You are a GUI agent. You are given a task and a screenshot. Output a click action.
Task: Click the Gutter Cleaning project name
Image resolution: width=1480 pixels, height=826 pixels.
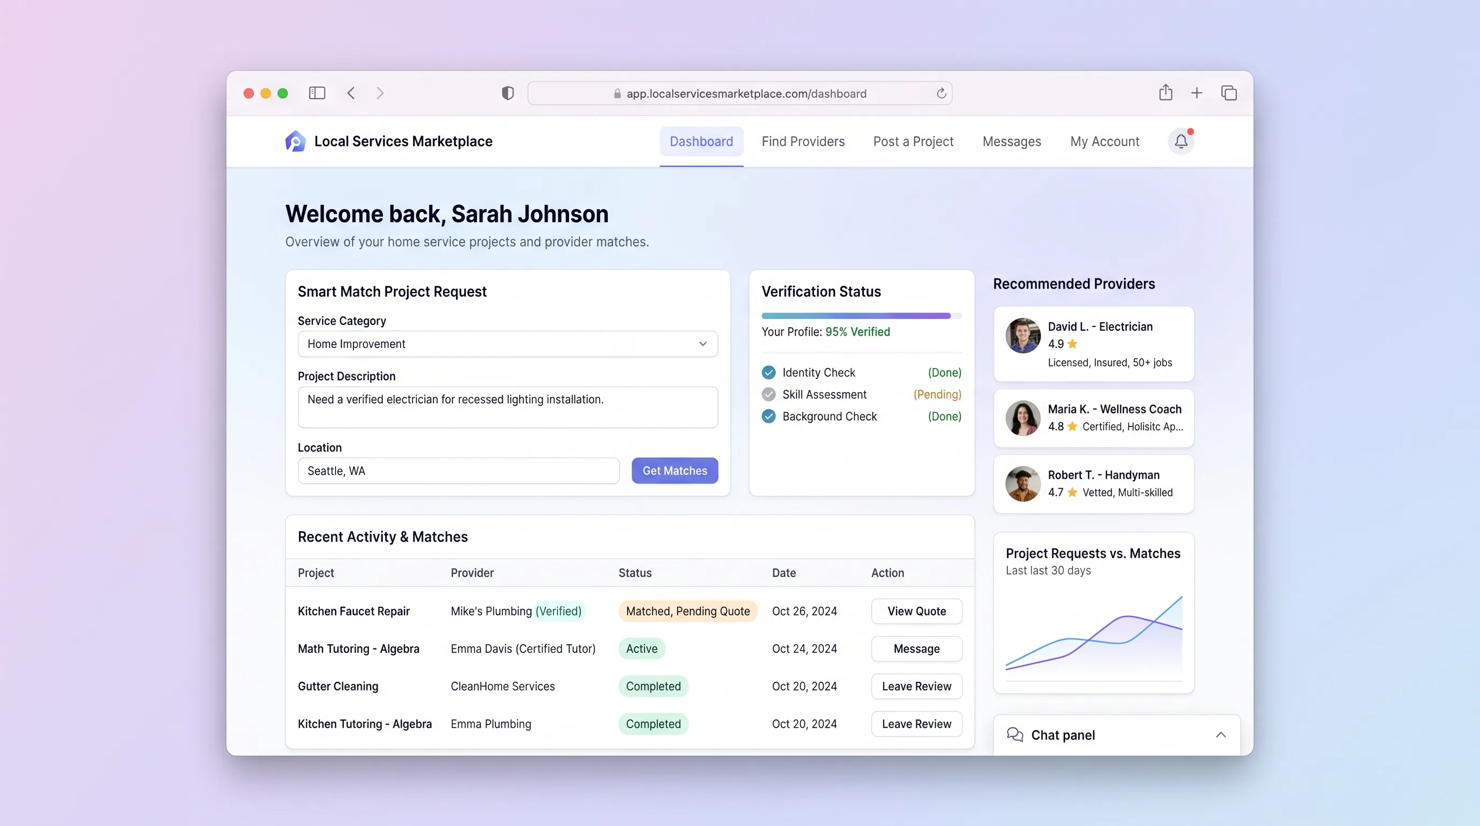click(x=338, y=686)
